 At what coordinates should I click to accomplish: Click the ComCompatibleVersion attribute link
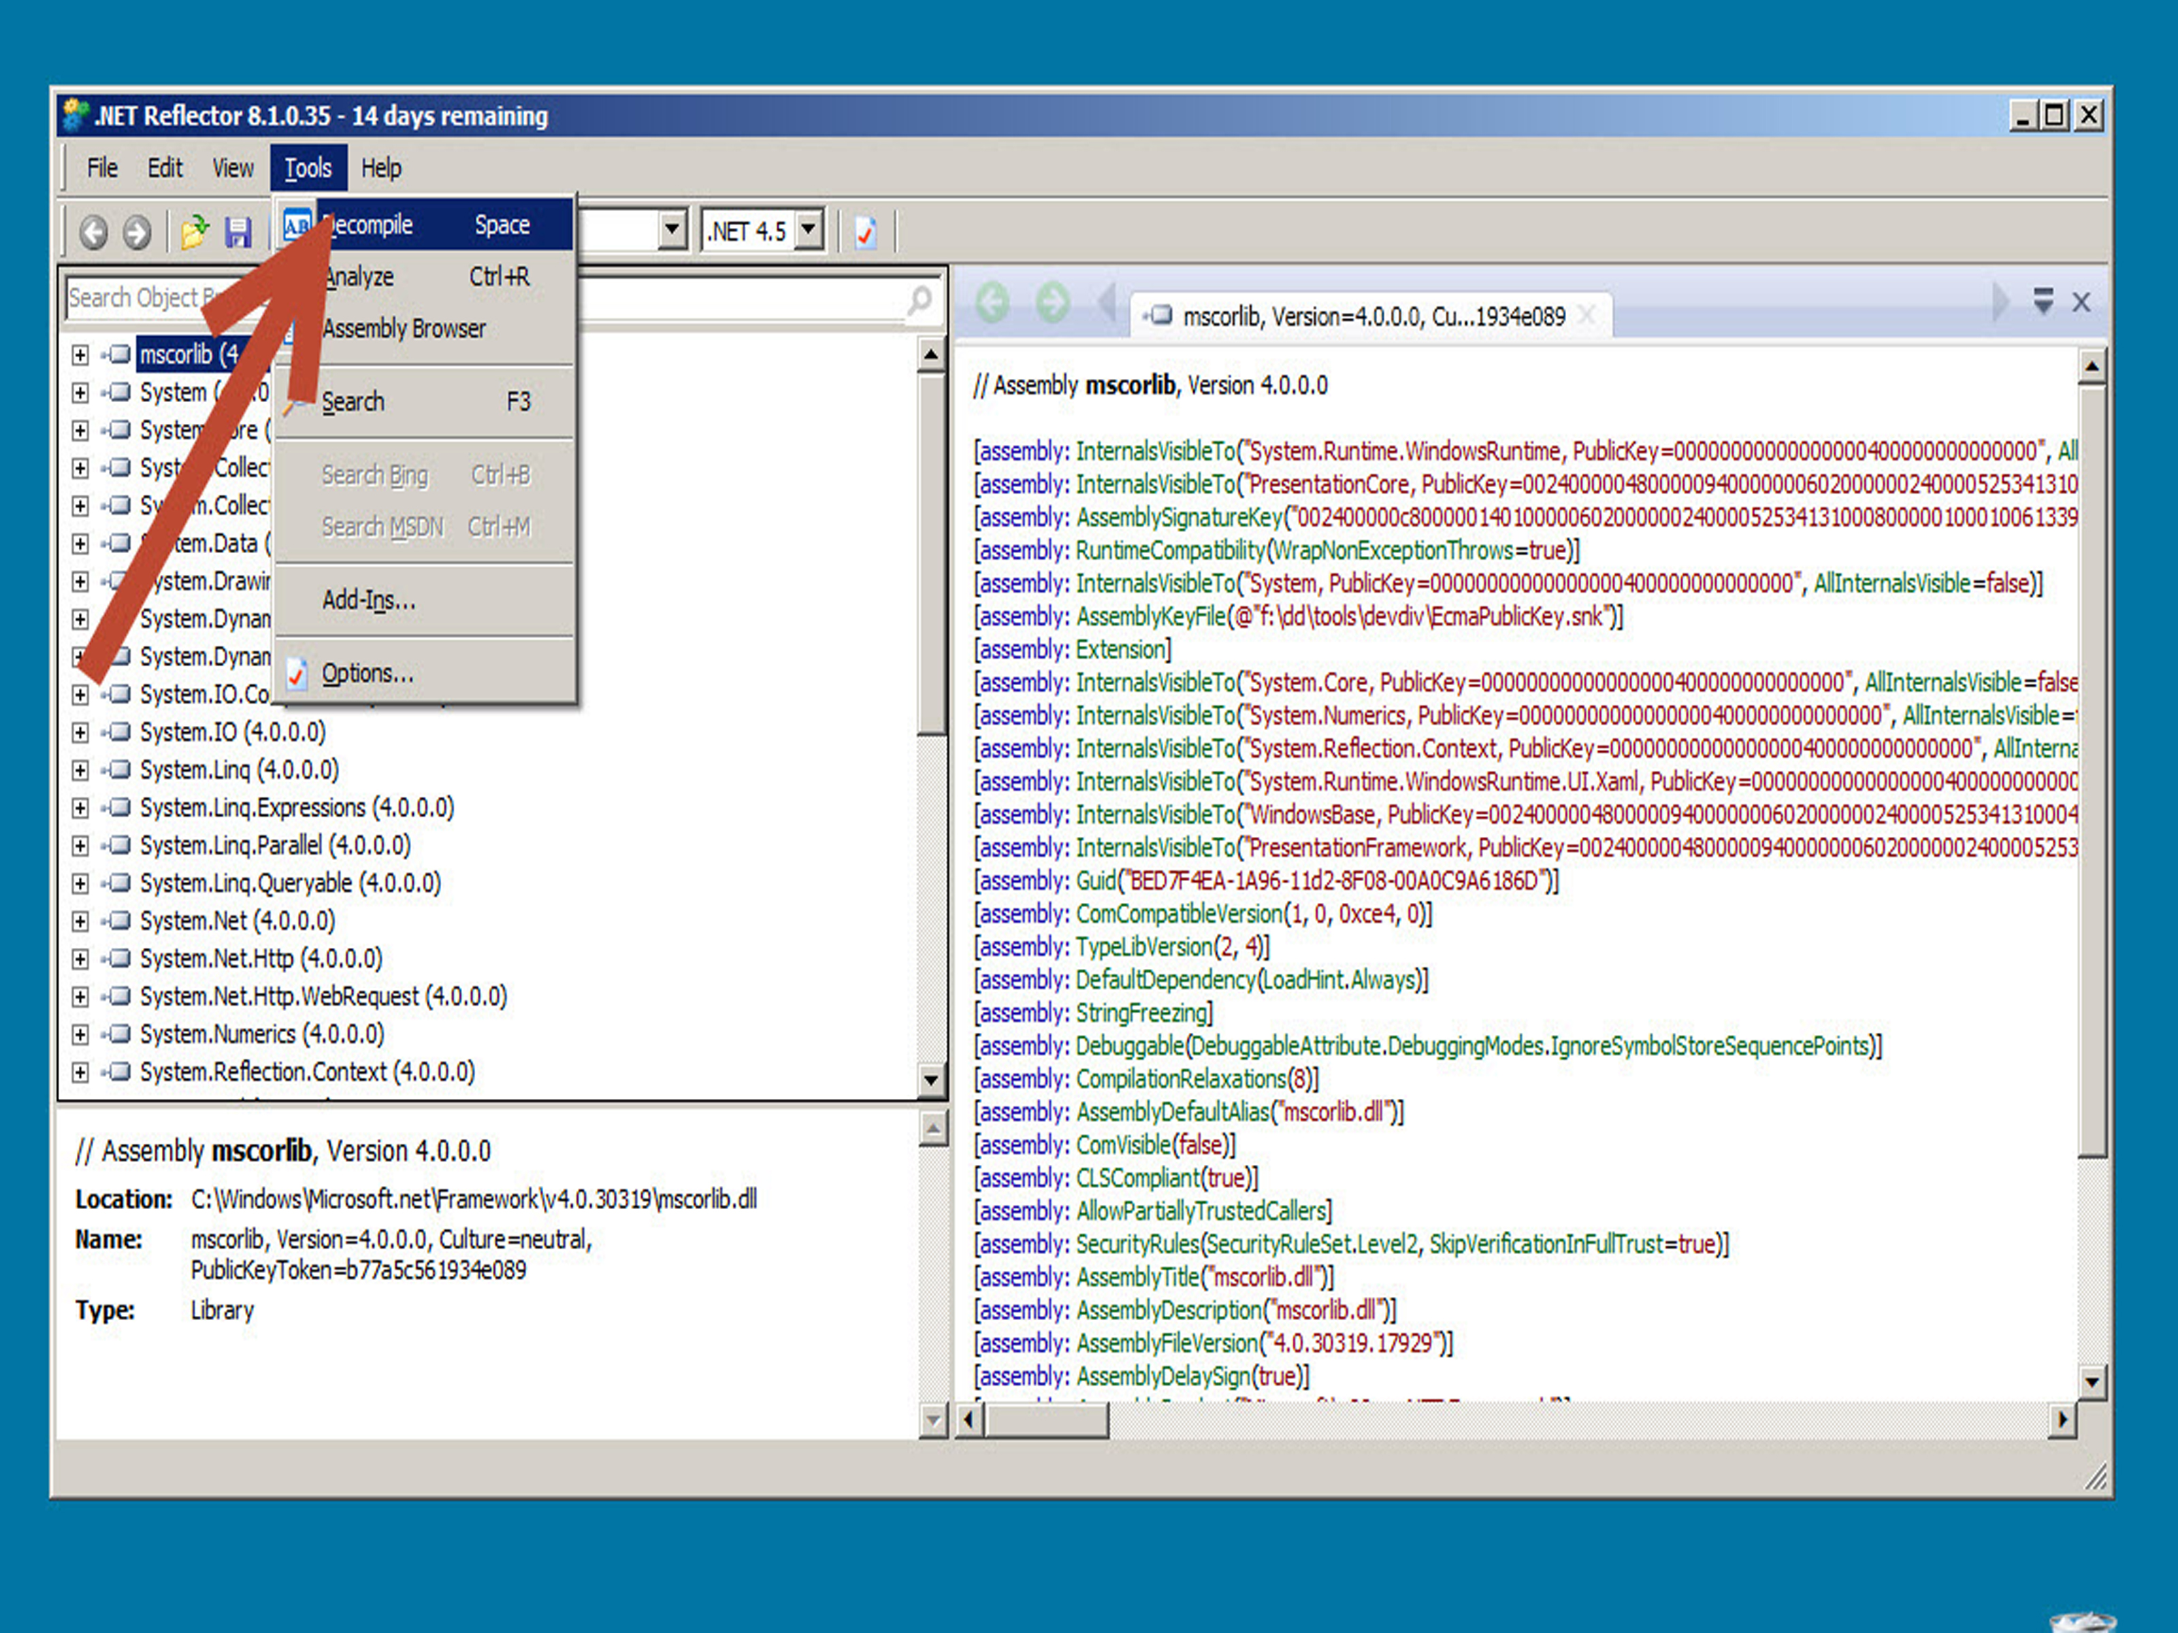coord(1179,913)
